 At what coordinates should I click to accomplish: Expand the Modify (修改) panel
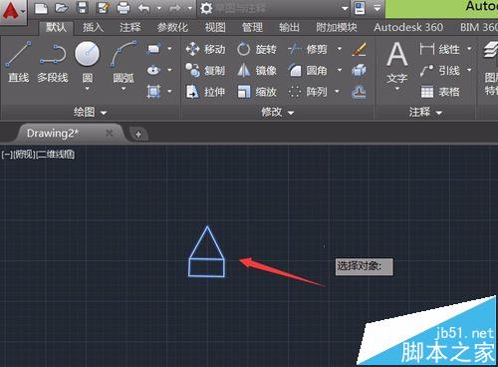click(277, 113)
